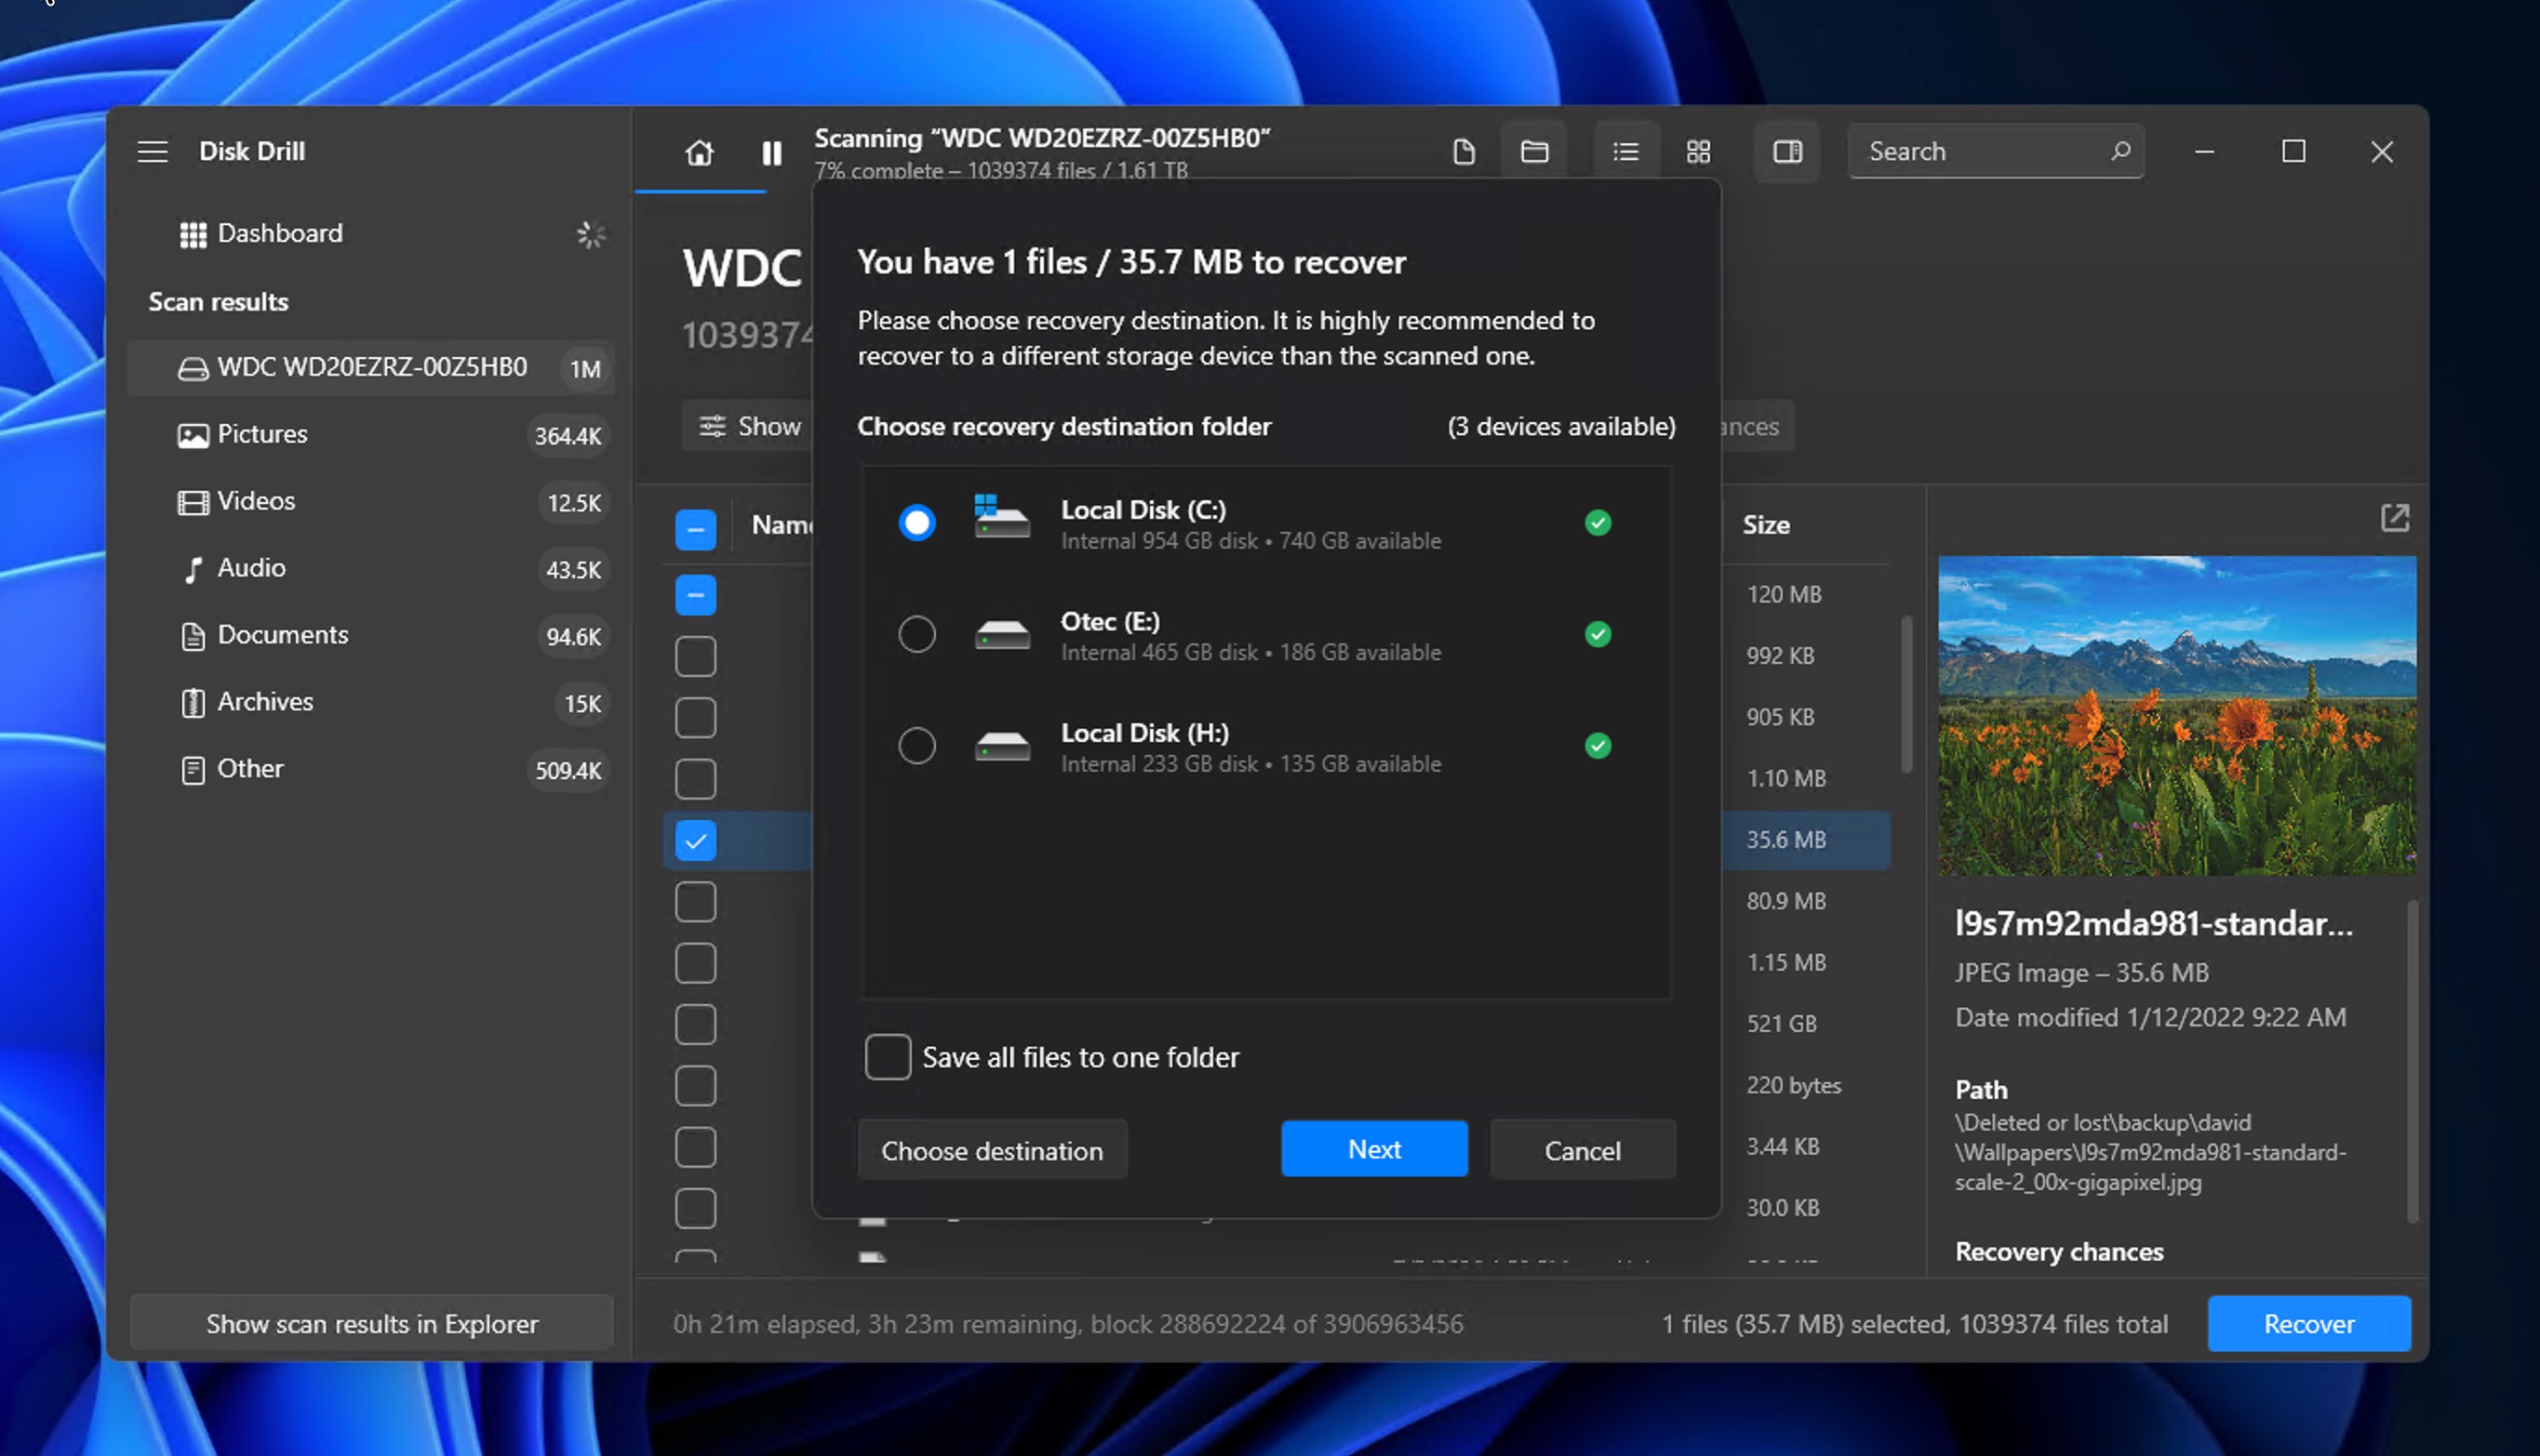Click the Videos film icon in sidebar
This screenshot has width=2540, height=1456.
click(x=194, y=502)
